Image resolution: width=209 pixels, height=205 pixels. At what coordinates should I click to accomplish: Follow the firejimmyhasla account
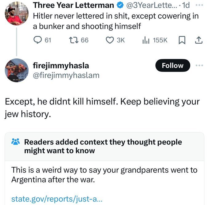pos(172,65)
